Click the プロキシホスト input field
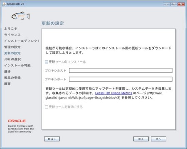187x149 pixels. click(x=121, y=70)
